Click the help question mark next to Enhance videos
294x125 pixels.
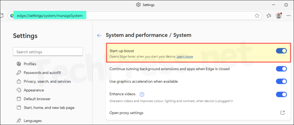pyautogui.click(x=142, y=95)
